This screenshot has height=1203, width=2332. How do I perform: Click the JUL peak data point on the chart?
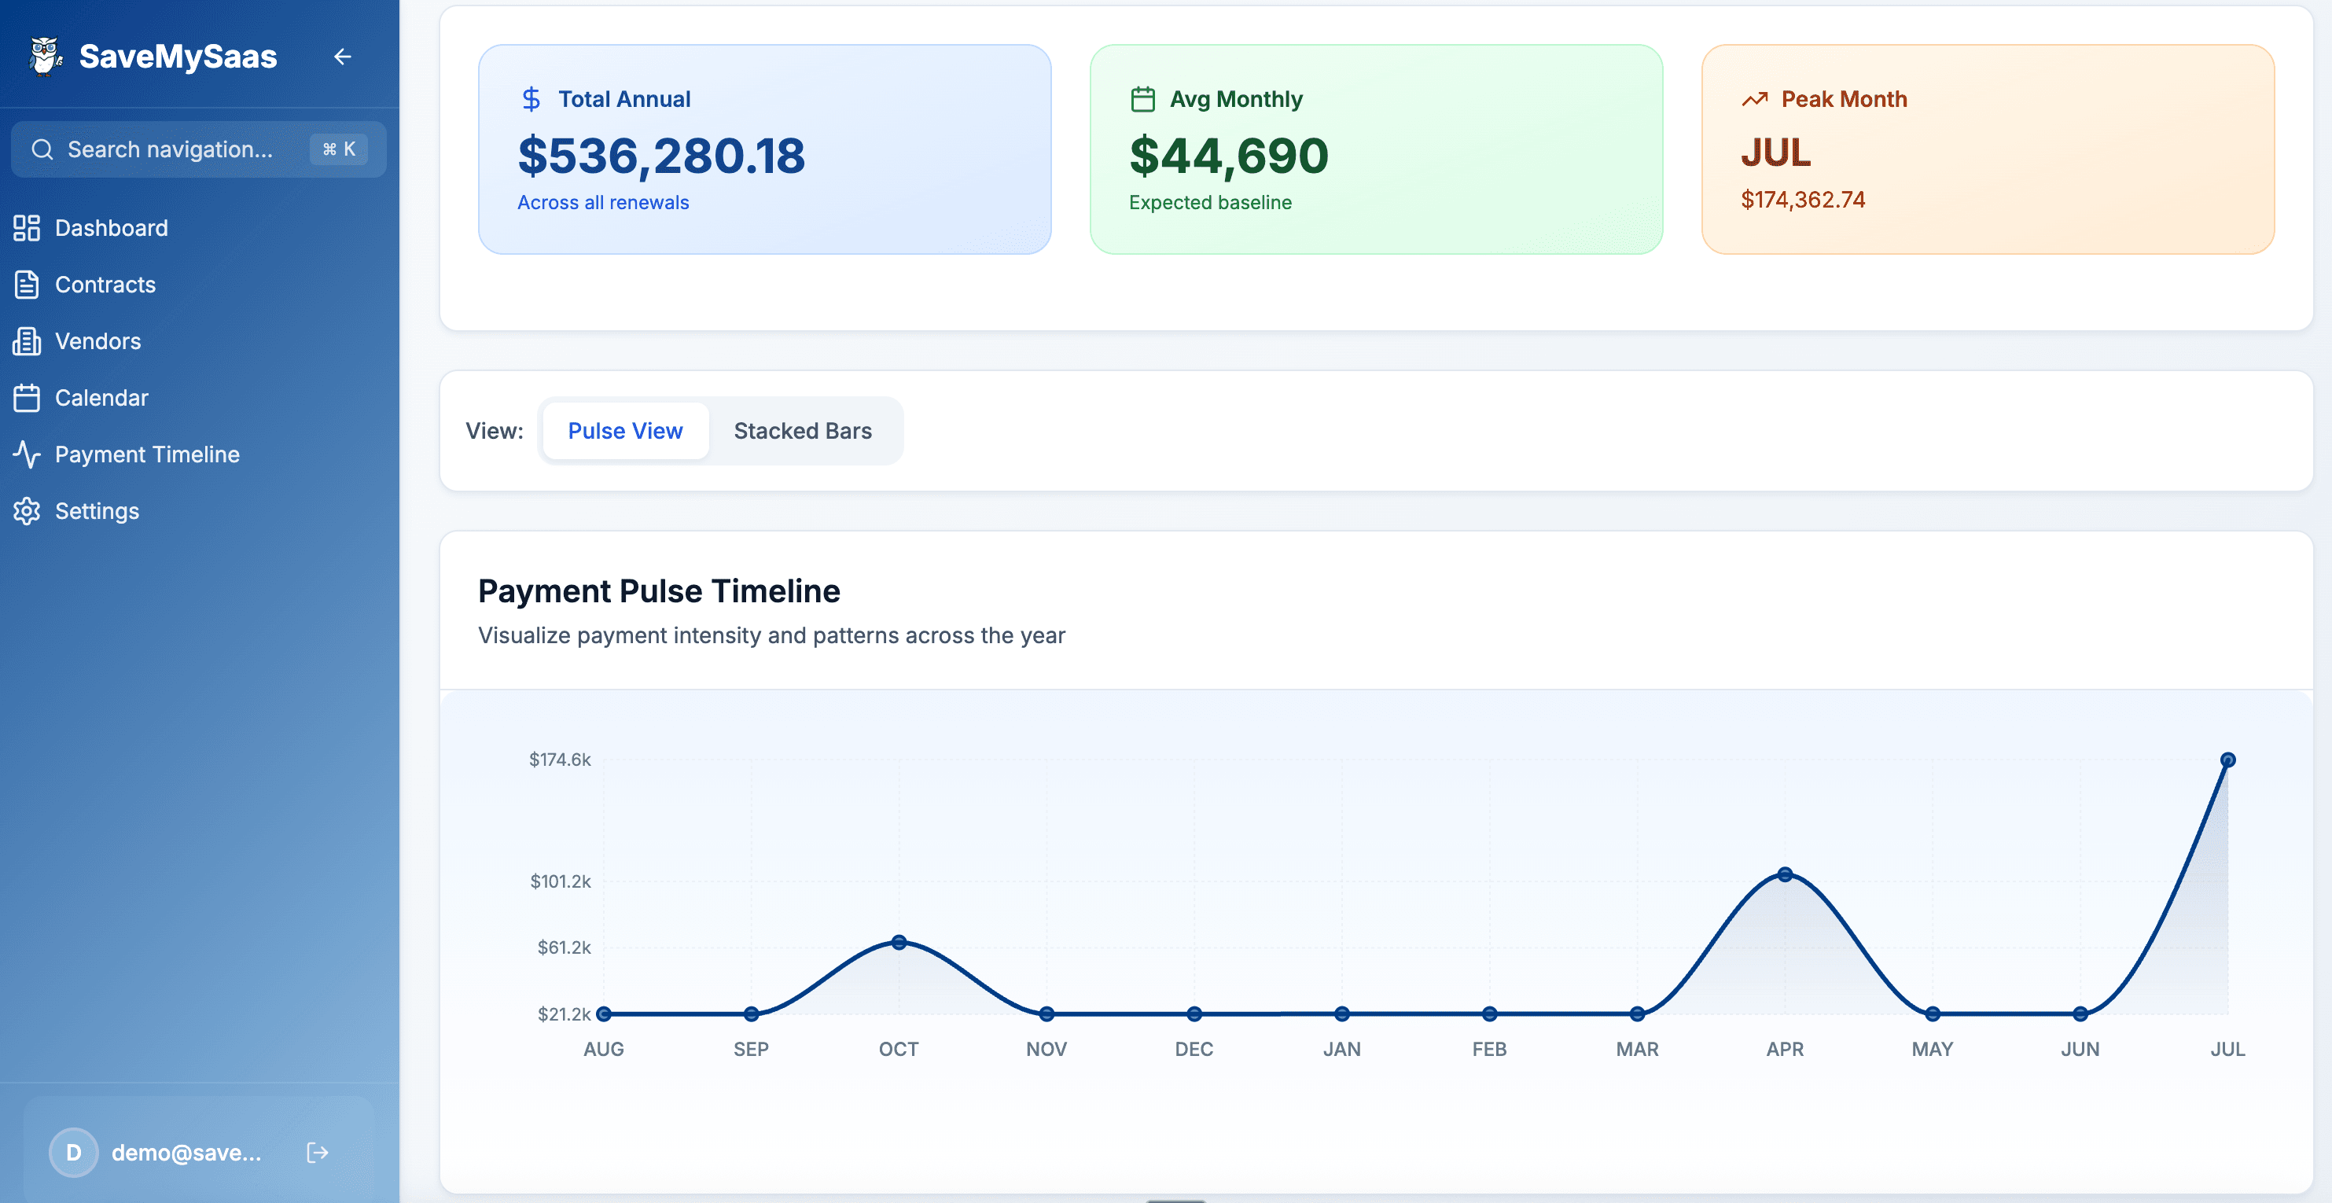2227,760
